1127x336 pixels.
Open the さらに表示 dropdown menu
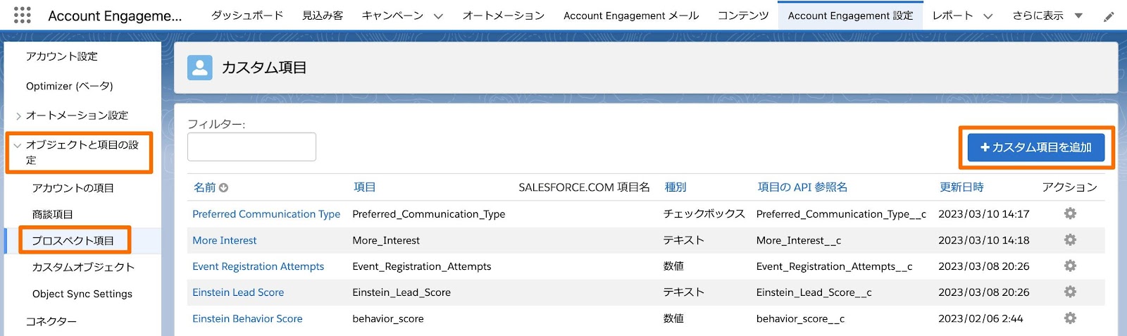[x=1078, y=15]
